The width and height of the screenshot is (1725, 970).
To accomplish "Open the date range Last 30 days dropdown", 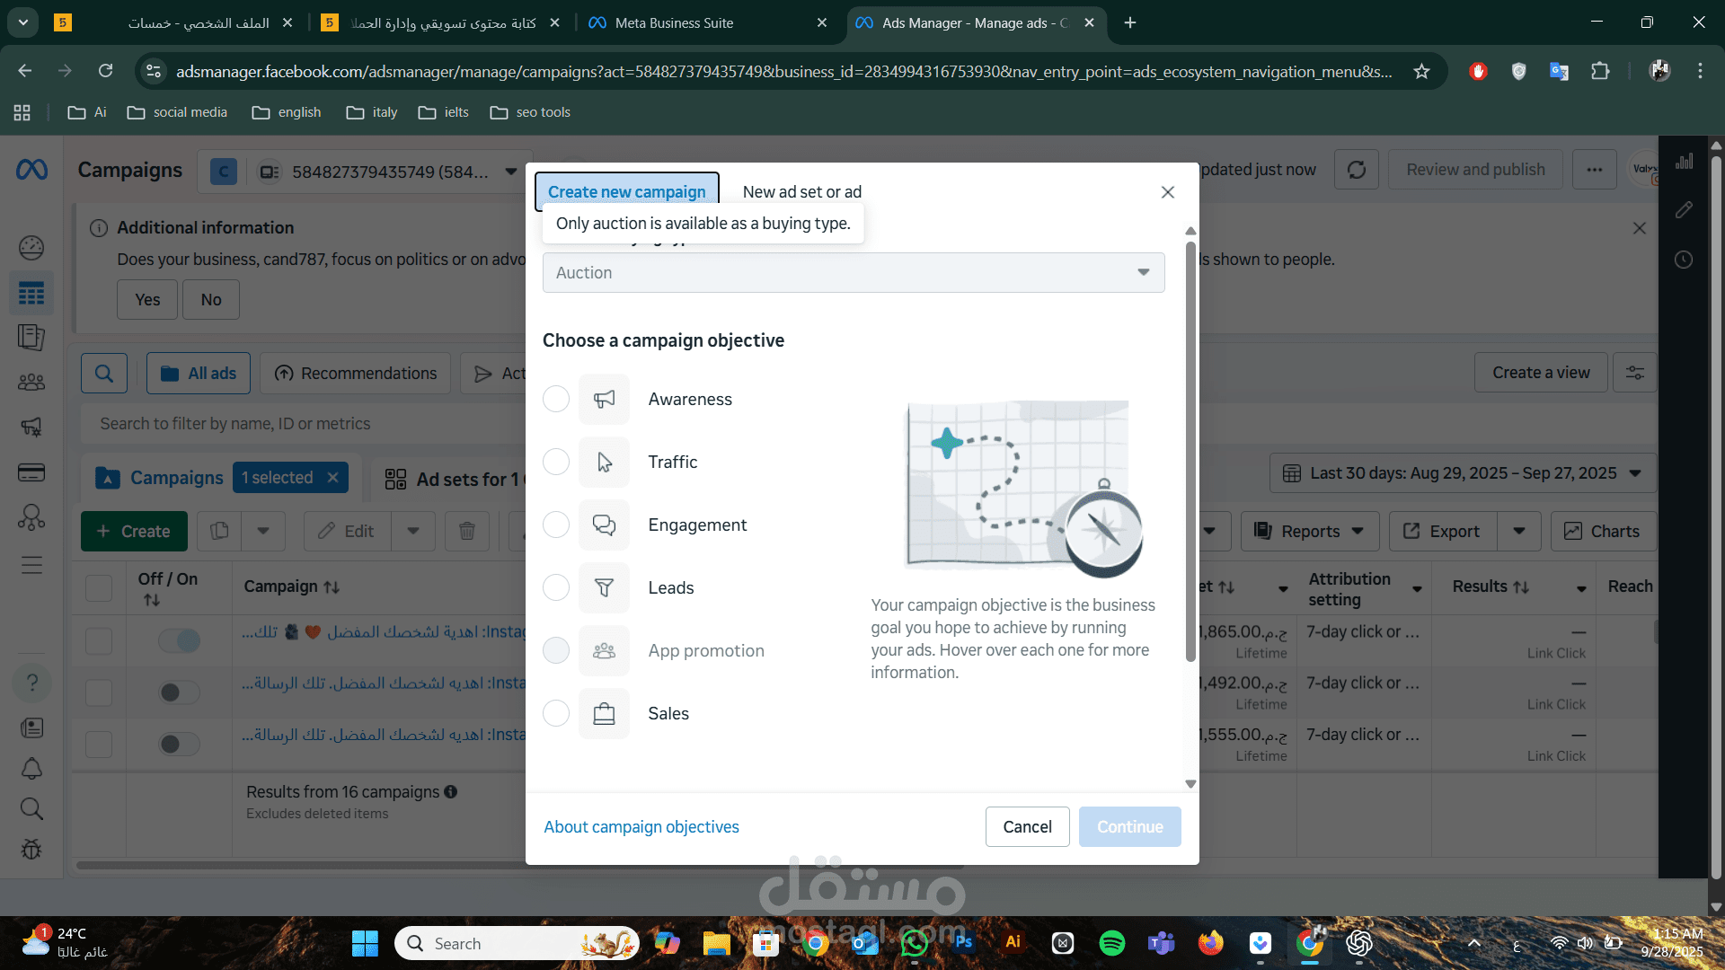I will point(1463,473).
